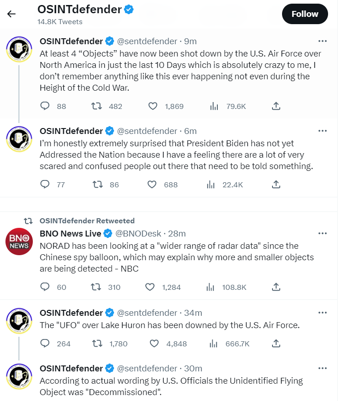Open @BNODesk profile handle link
This screenshot has width=339, height=401.
tap(138, 233)
